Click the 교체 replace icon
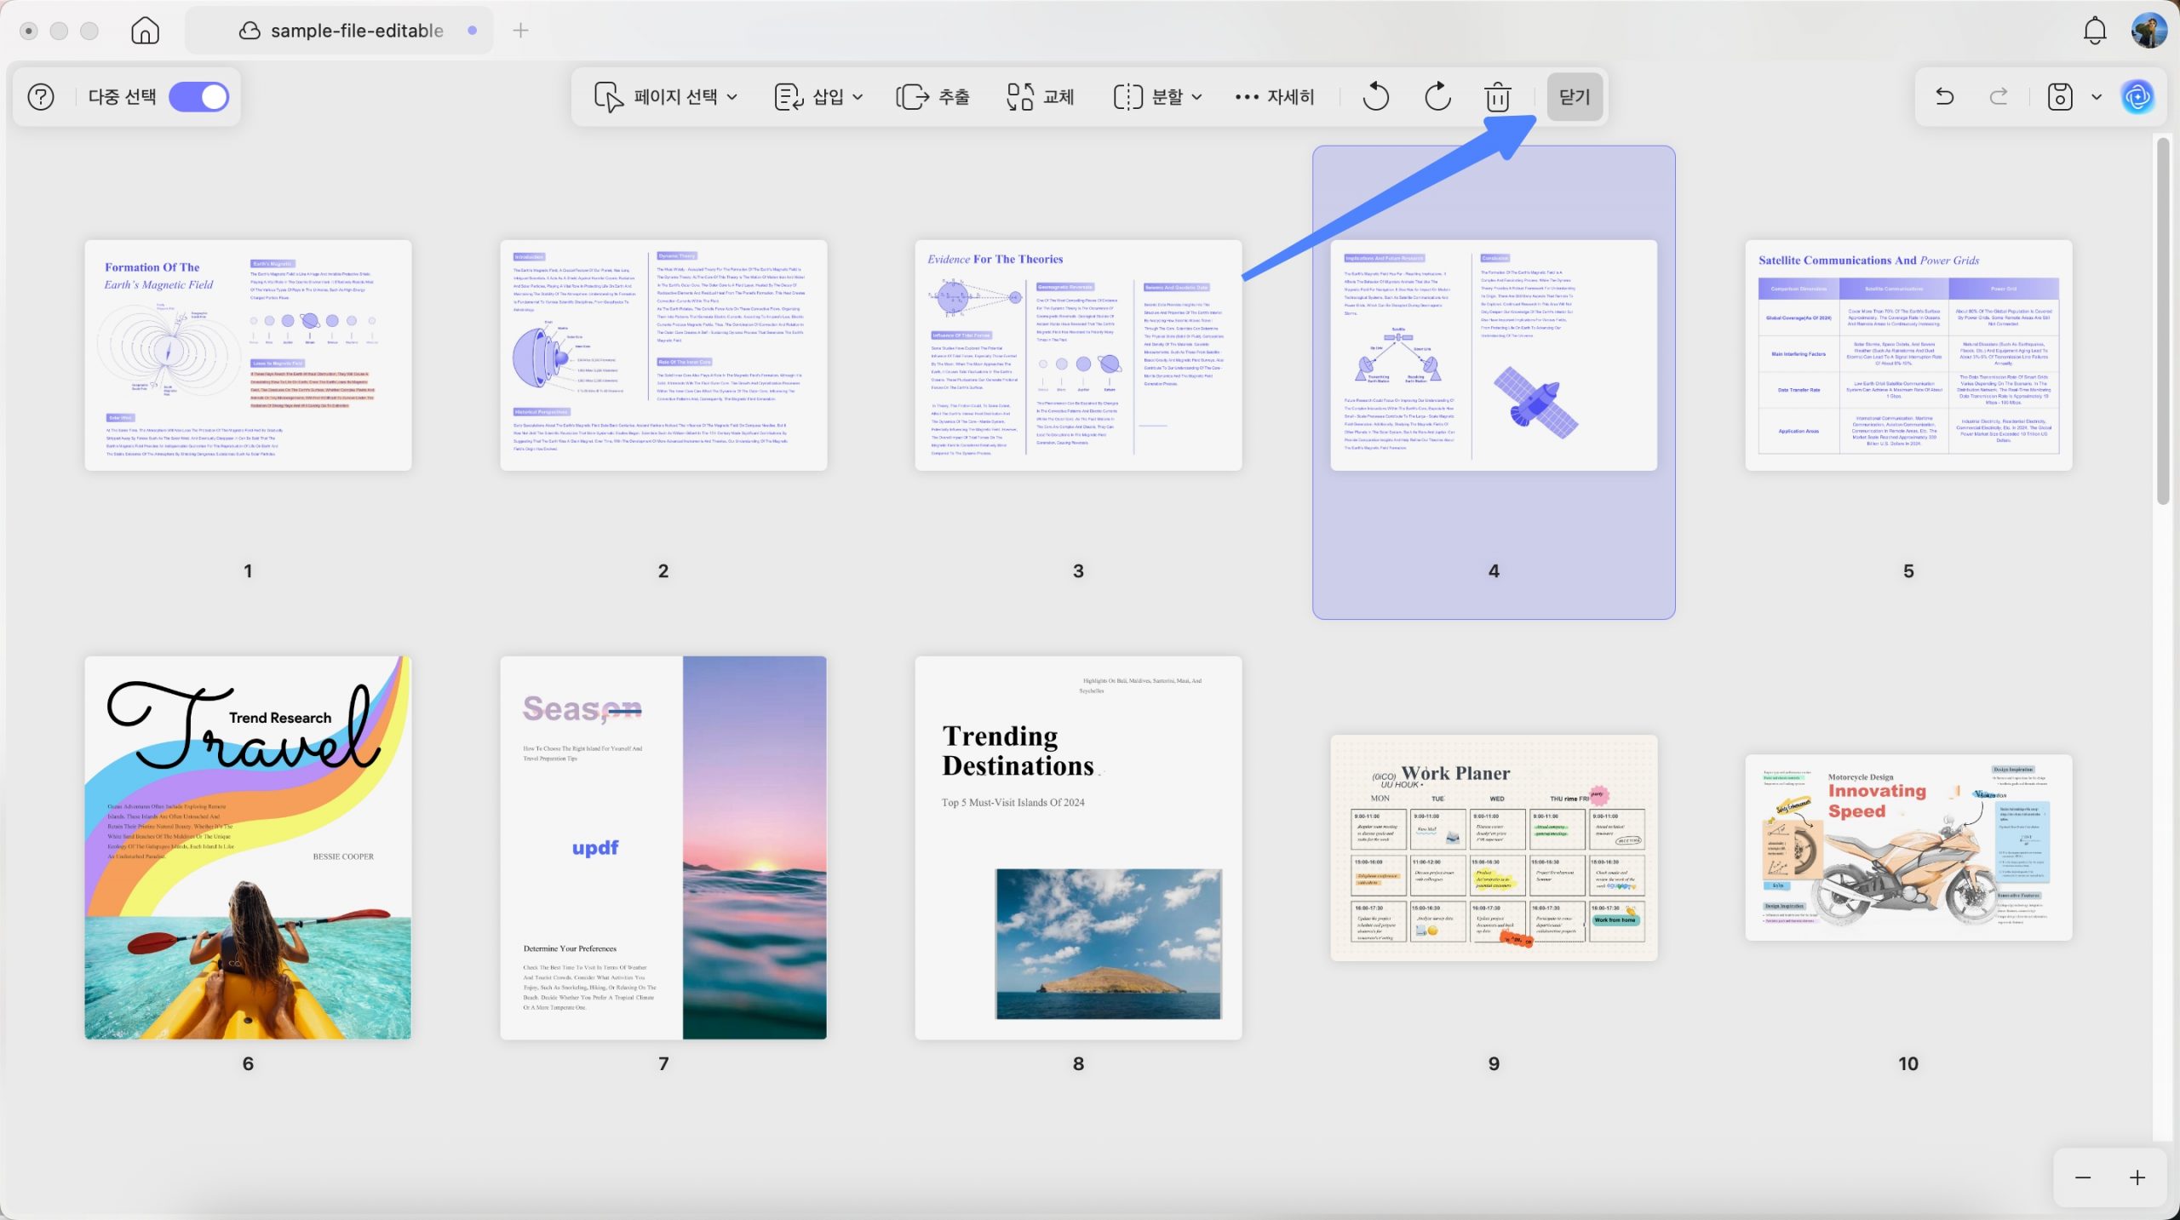2180x1220 pixels. point(1019,97)
